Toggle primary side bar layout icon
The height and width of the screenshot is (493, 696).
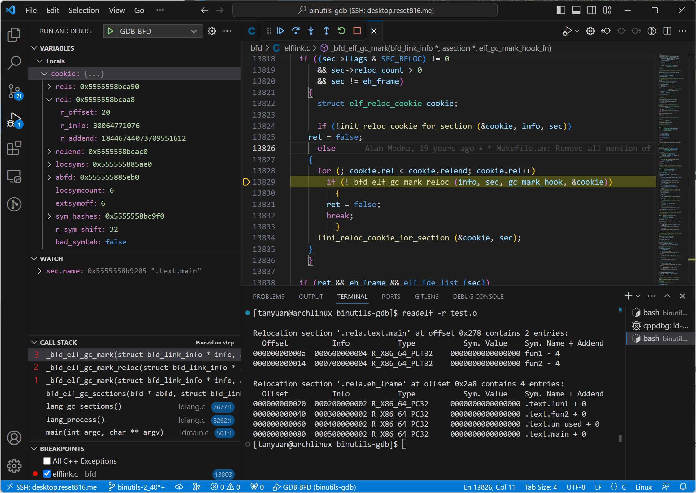click(x=561, y=10)
